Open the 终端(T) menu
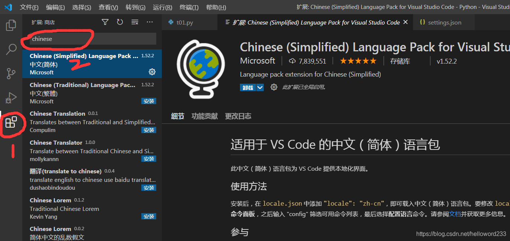 tap(189, 7)
